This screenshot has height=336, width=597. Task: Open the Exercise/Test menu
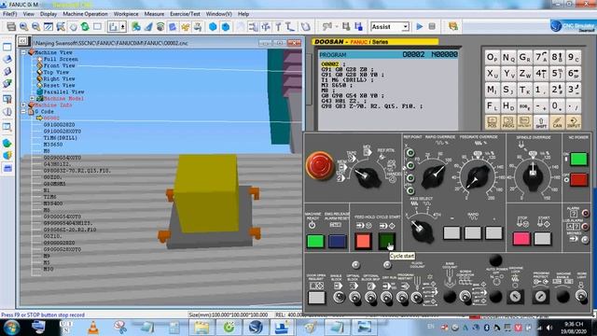click(185, 14)
